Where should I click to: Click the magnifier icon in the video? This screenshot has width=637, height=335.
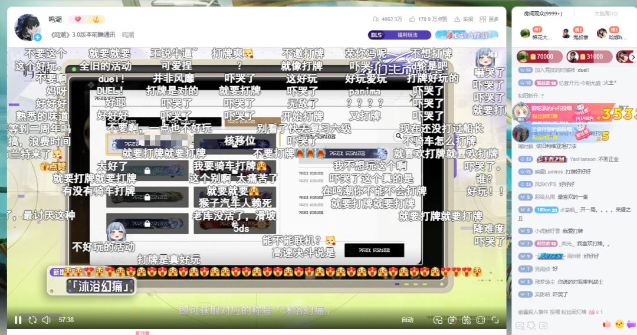399,136
